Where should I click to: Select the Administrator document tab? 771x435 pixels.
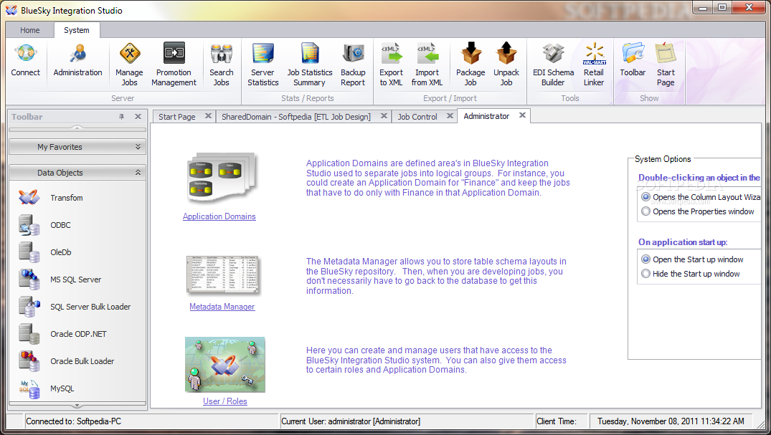pos(486,116)
